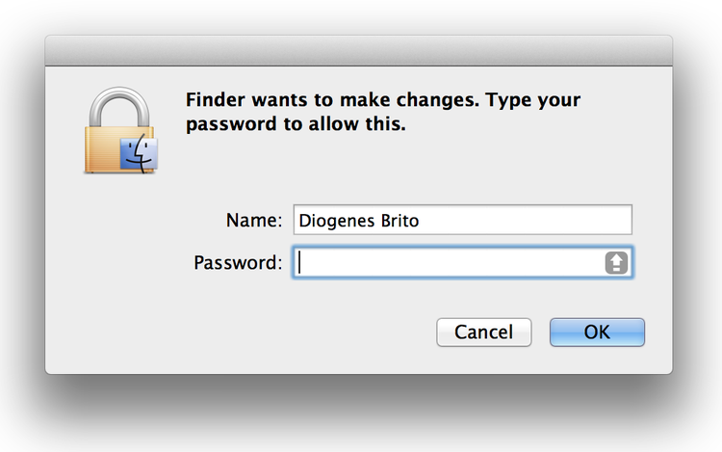Click the blinking text cursor in Password field

[299, 262]
